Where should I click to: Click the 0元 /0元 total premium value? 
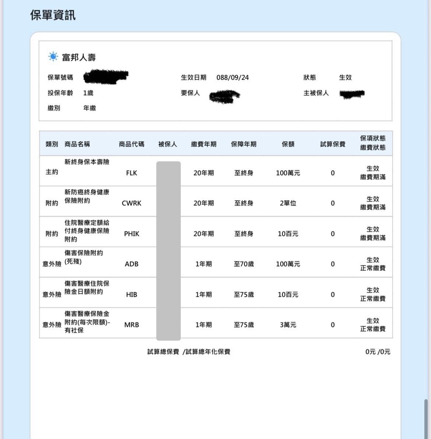point(378,352)
